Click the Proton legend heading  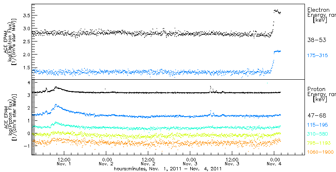(317, 89)
